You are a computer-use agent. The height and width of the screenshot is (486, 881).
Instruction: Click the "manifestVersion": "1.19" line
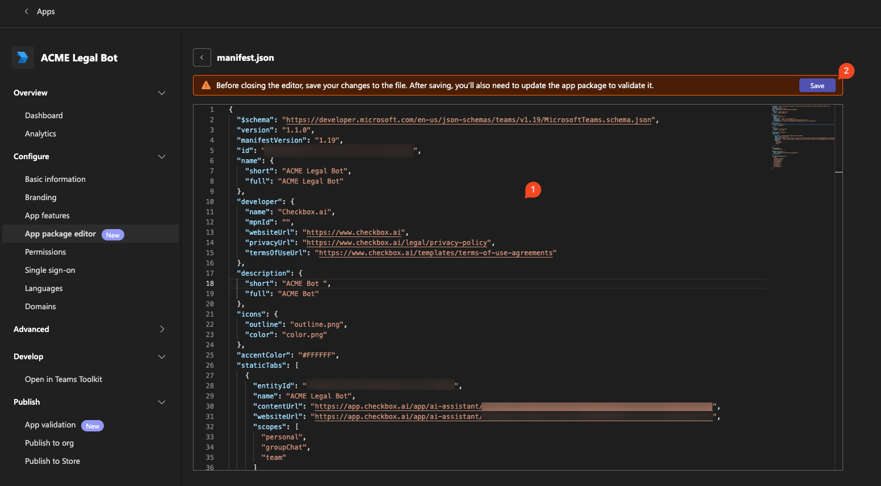coord(290,140)
